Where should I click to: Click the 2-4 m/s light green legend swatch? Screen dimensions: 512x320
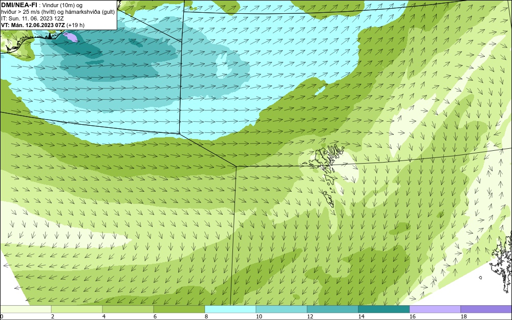click(77, 309)
